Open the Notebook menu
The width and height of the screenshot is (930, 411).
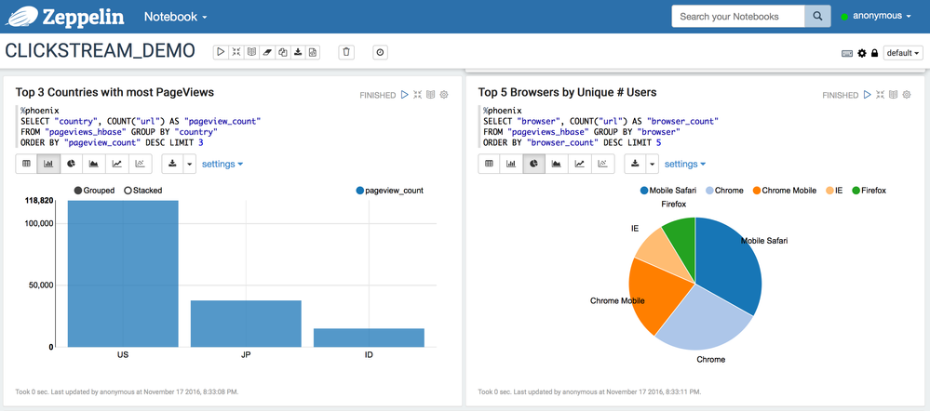click(x=176, y=17)
